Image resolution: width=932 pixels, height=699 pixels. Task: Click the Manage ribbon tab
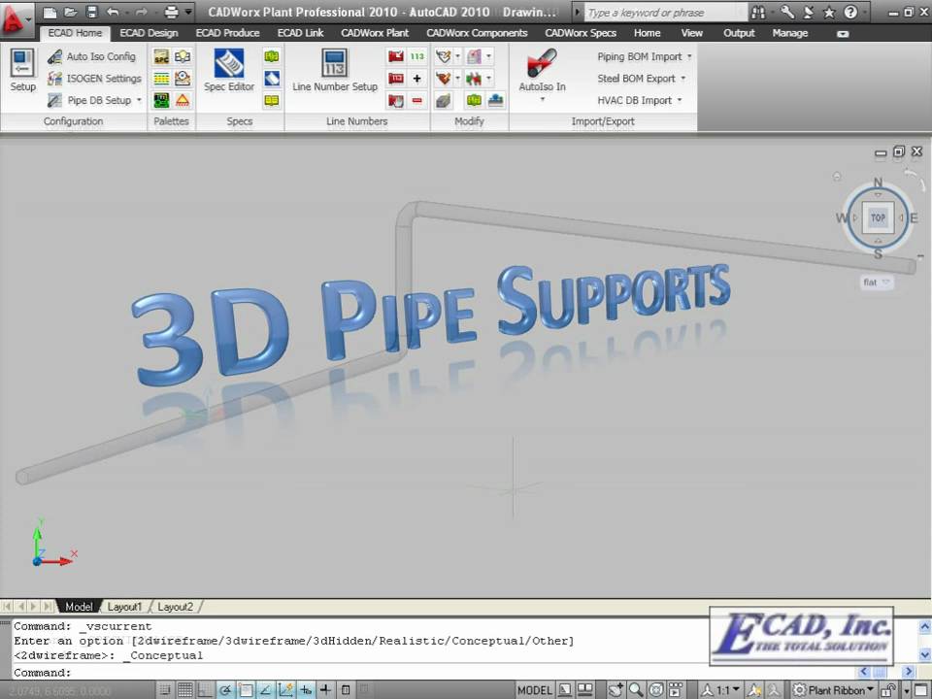[x=790, y=33]
